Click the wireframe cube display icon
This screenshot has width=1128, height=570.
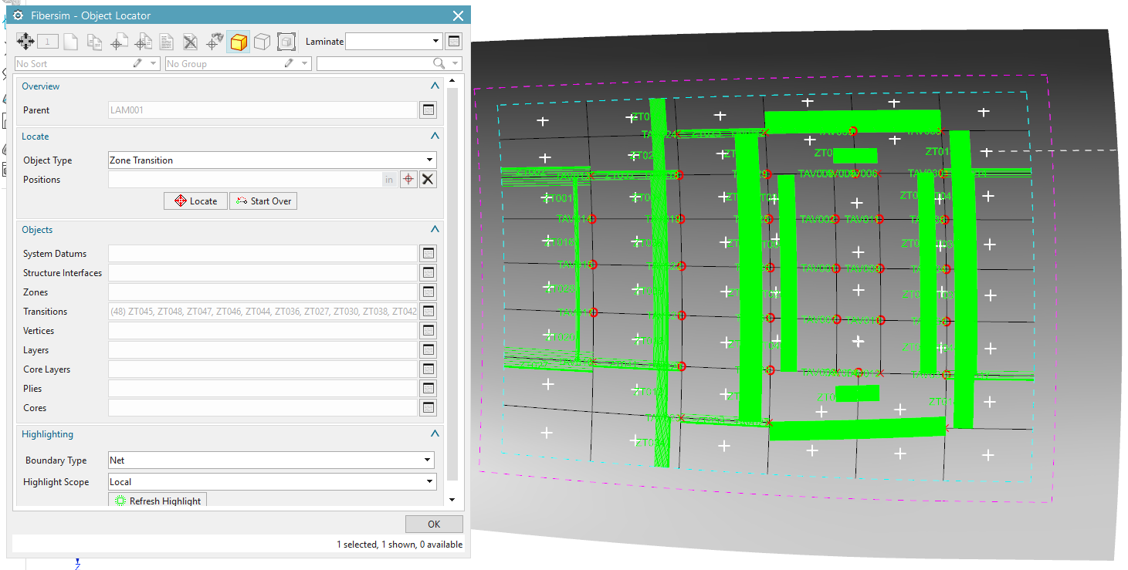tap(262, 41)
